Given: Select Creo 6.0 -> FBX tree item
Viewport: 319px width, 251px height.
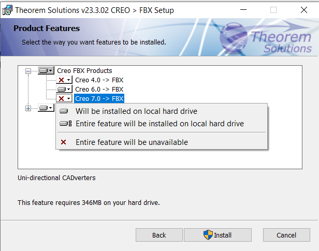Looking at the screenshot, I should (99, 90).
